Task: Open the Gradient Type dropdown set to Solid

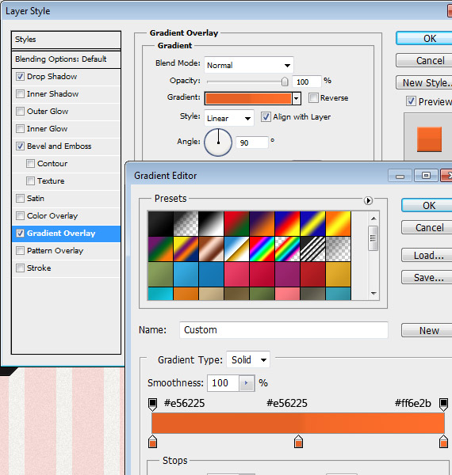Action: point(248,360)
